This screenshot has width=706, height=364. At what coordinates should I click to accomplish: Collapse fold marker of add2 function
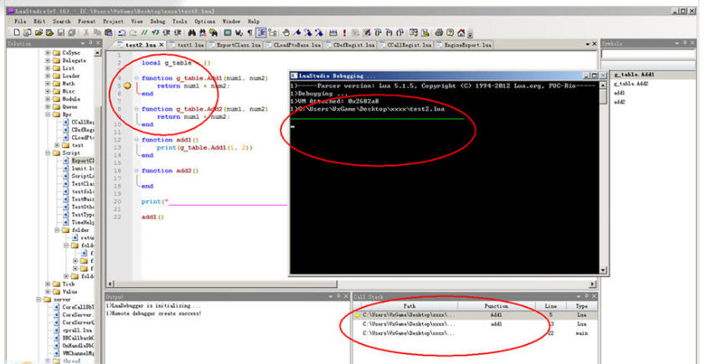pyautogui.click(x=137, y=171)
